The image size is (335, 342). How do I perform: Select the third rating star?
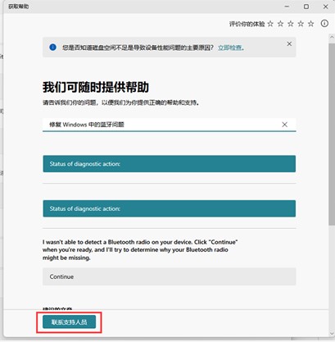coord(291,24)
